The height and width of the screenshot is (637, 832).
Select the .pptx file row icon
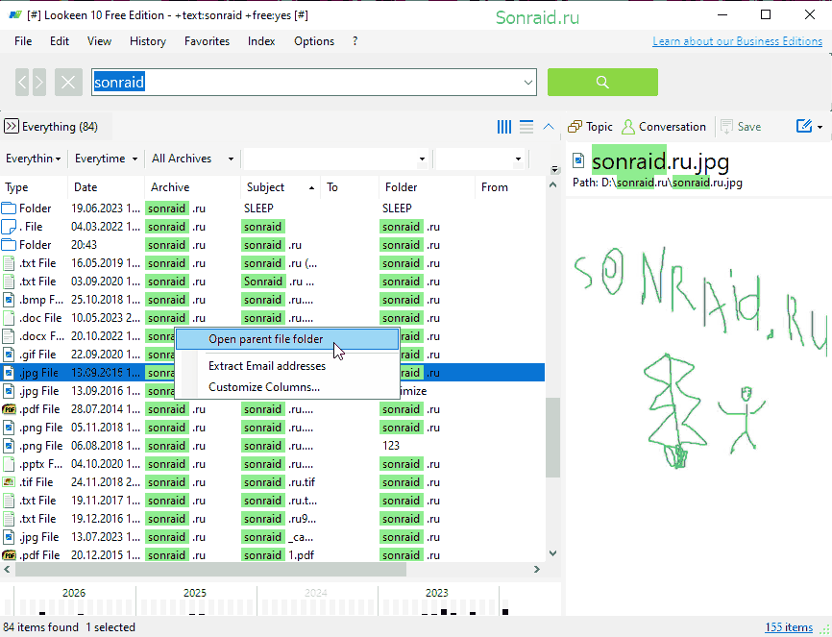pyautogui.click(x=9, y=464)
